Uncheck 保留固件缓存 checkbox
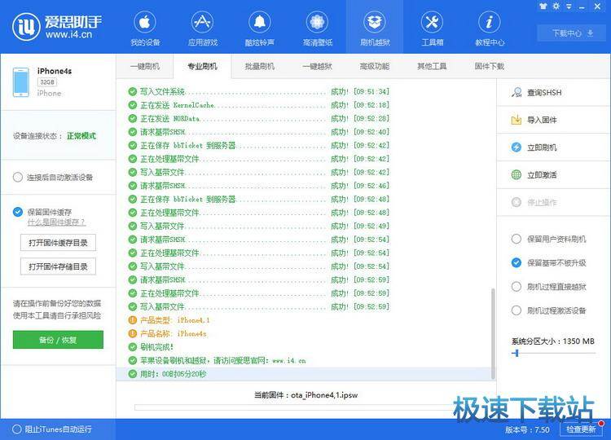The image size is (611, 440). tap(18, 212)
